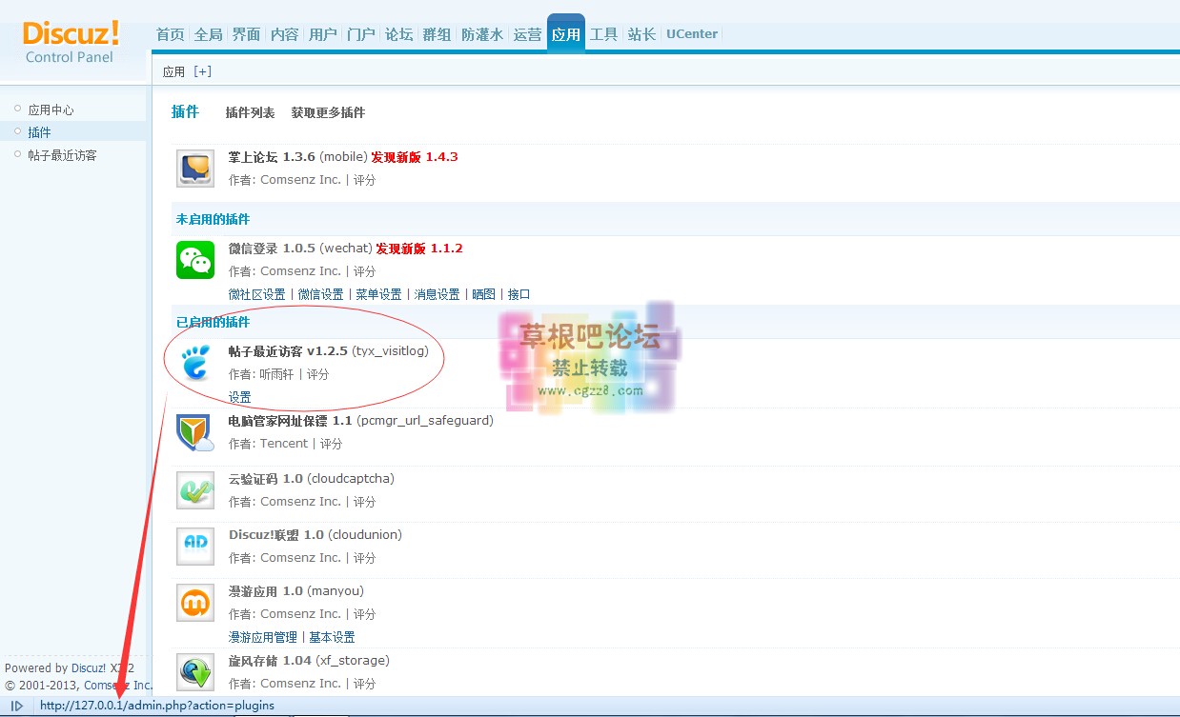1180x717 pixels.
Task: Open the UCenter menu item
Action: pos(691,33)
